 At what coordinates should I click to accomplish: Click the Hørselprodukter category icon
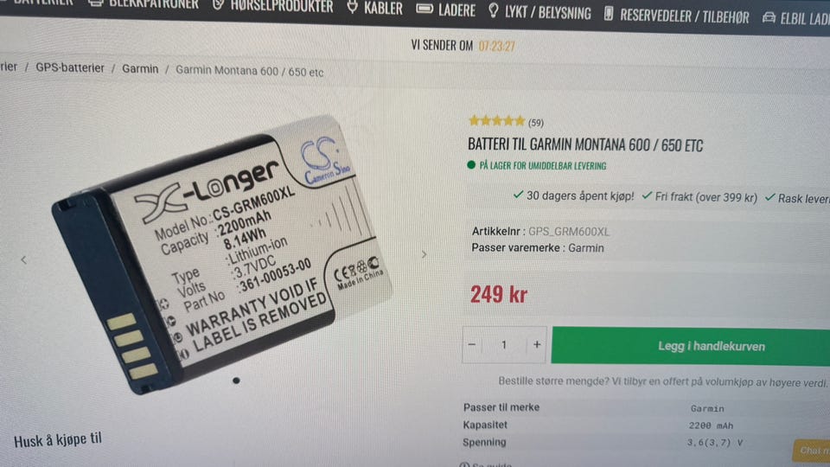pyautogui.click(x=218, y=5)
